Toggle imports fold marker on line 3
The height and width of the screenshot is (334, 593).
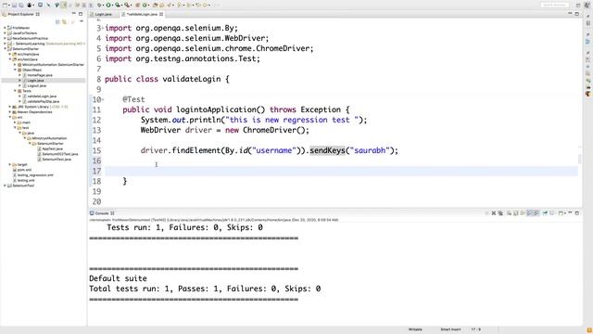tap(103, 28)
